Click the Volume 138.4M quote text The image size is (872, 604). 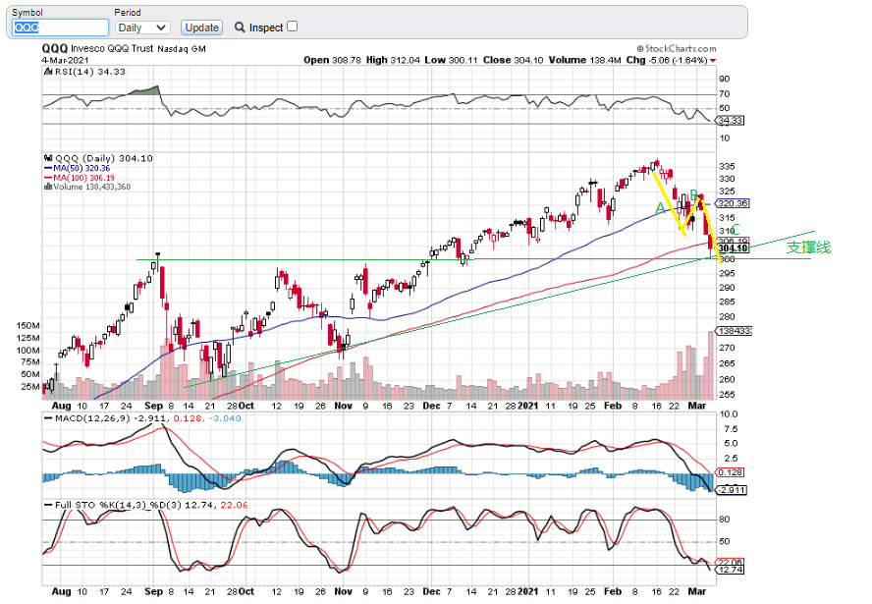click(x=585, y=60)
